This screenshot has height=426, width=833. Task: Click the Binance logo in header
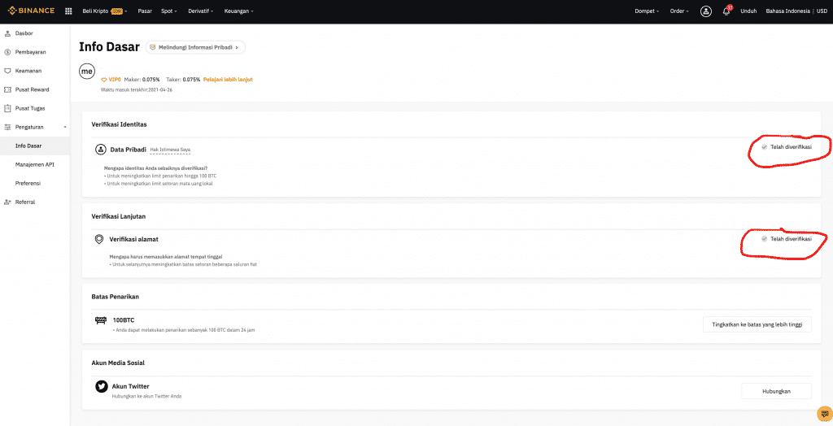31,11
